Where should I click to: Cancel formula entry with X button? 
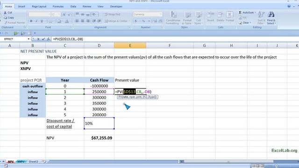click(38, 39)
